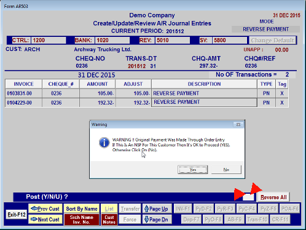Image resolution: width=306 pixels, height=230 pixels.
Task: Click invoice 0104229-00 cell
Action: point(24,103)
